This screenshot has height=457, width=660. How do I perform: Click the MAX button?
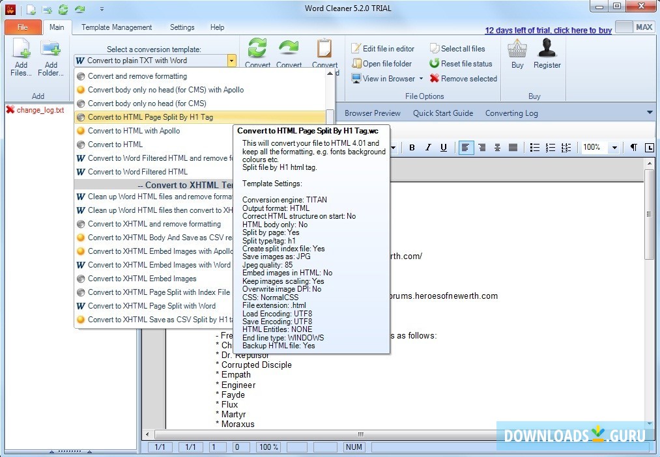[x=635, y=27]
